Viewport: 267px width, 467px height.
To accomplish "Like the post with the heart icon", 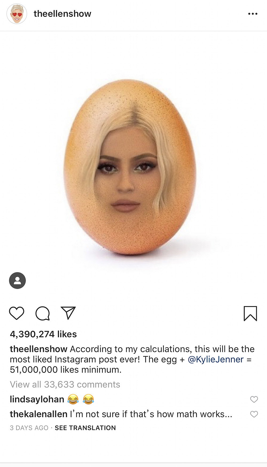I will pyautogui.click(x=17, y=313).
